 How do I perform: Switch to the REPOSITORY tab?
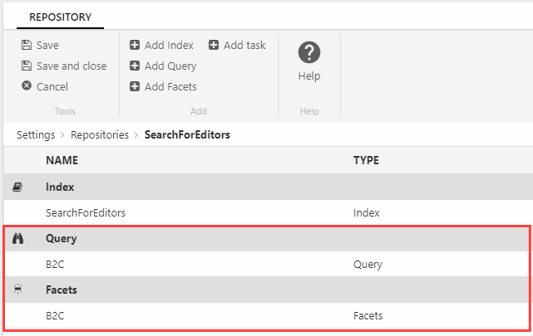point(60,17)
